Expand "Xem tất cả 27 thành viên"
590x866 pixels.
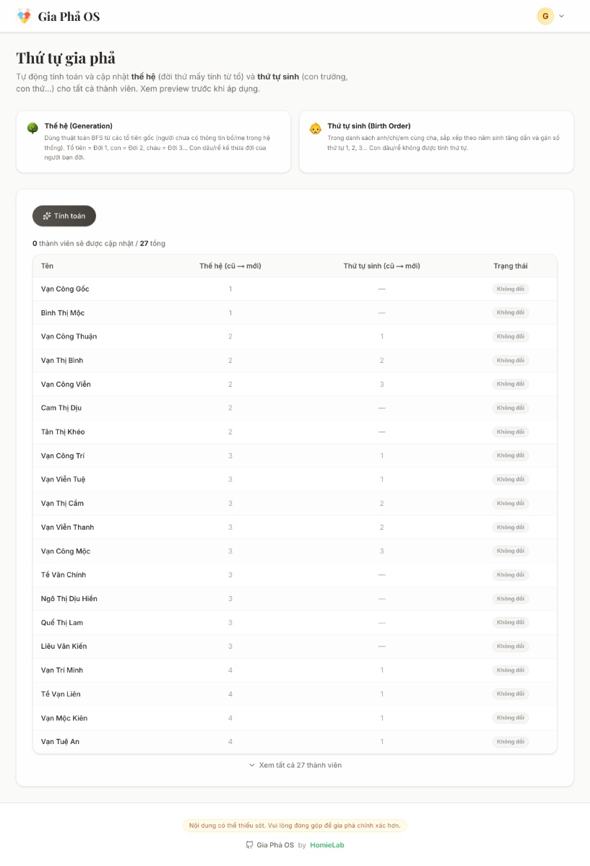[x=295, y=765]
